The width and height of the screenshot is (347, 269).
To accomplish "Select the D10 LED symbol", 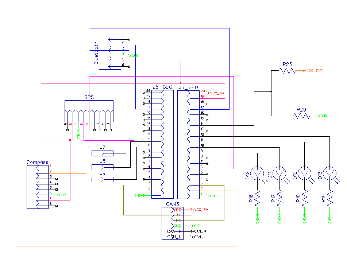I will pyautogui.click(x=257, y=173).
